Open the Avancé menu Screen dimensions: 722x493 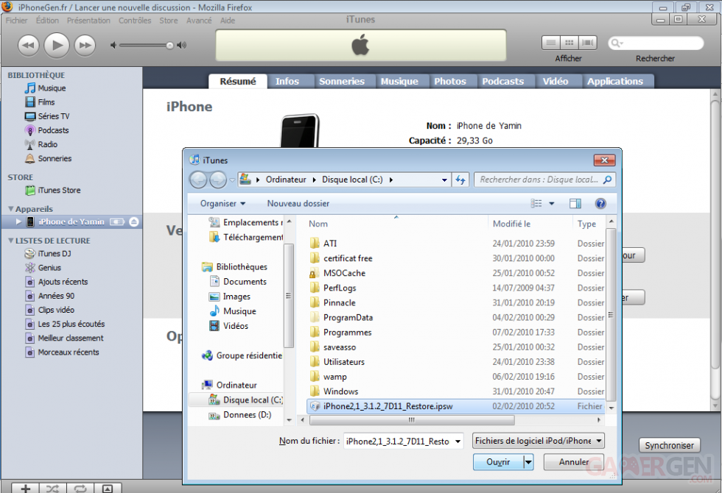click(x=199, y=21)
